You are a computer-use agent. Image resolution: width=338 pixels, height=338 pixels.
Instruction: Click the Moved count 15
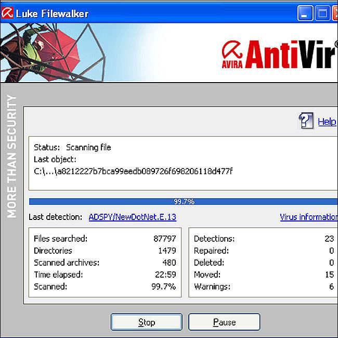(329, 275)
